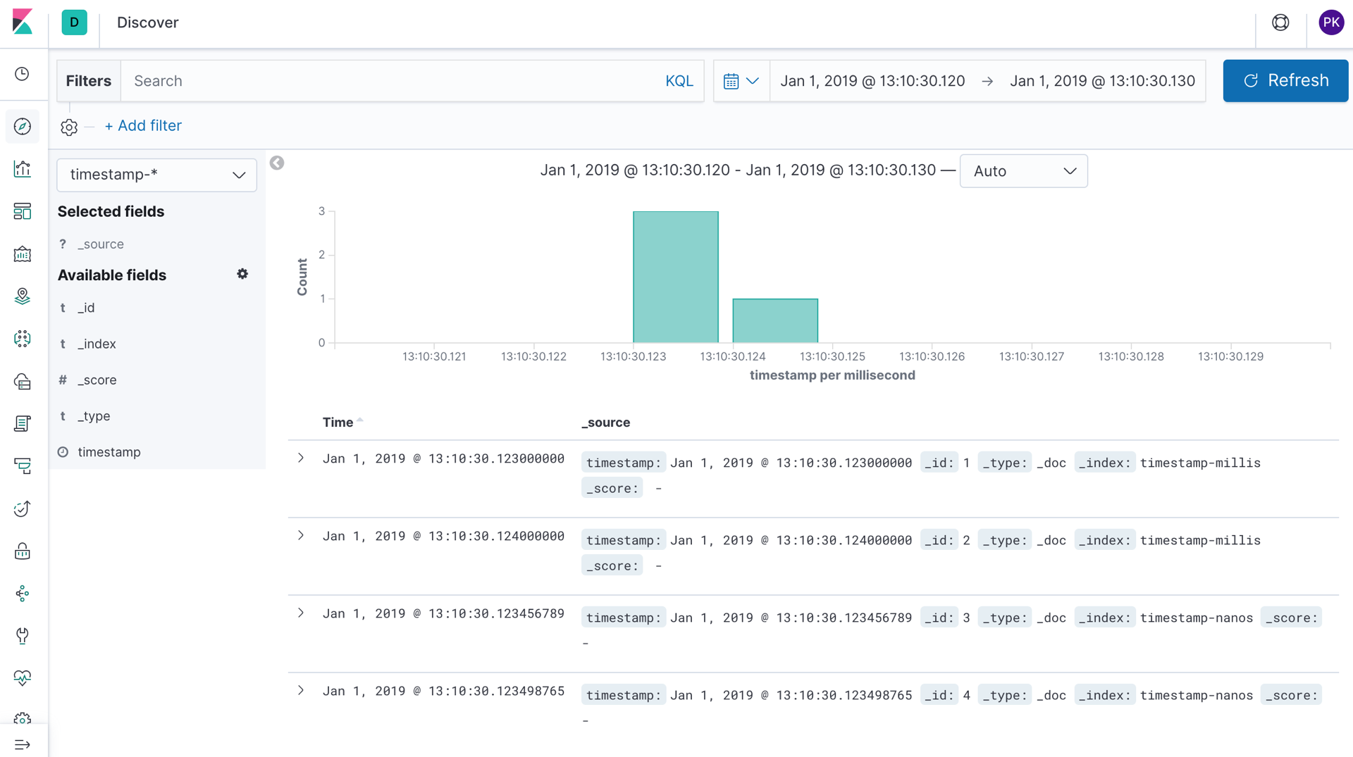Click the Filters label button
1353x757 pixels.
click(89, 81)
